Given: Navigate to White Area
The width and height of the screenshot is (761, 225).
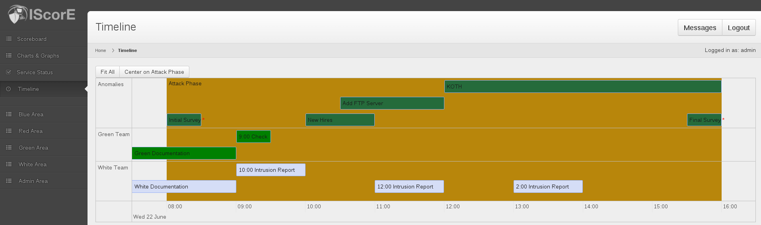Looking at the screenshot, I should (44, 164).
